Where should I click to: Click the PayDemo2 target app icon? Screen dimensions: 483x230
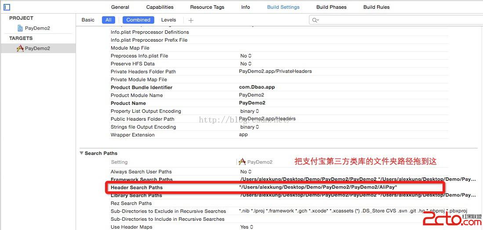(20, 48)
